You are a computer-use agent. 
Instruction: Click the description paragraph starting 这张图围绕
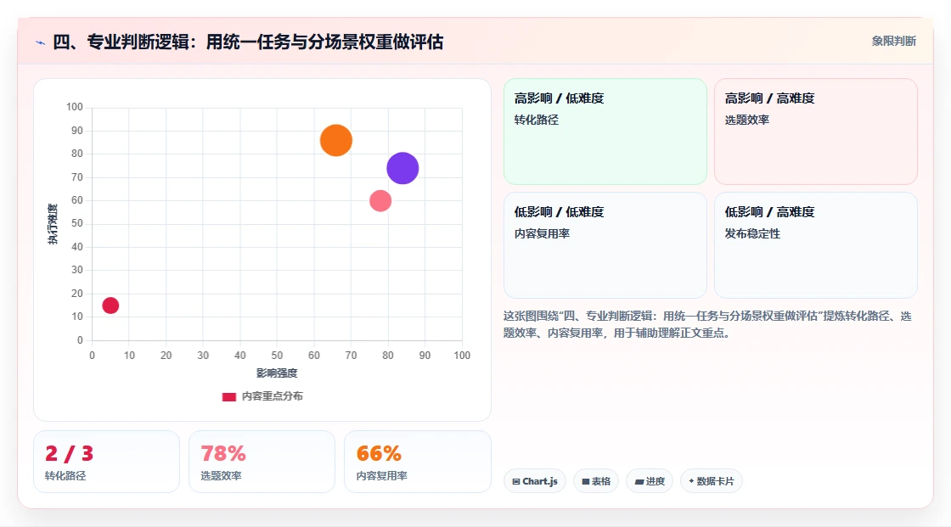(x=707, y=324)
